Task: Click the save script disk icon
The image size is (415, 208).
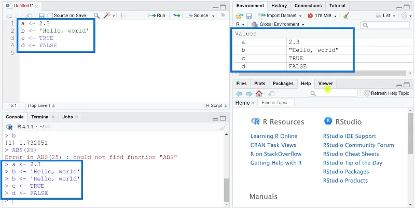Action: [x=41, y=16]
